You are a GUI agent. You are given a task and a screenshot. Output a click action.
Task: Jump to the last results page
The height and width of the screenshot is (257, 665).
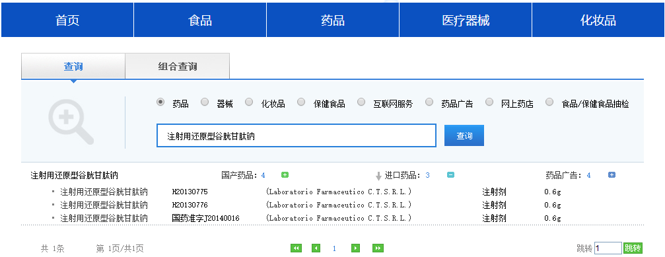coord(378,248)
